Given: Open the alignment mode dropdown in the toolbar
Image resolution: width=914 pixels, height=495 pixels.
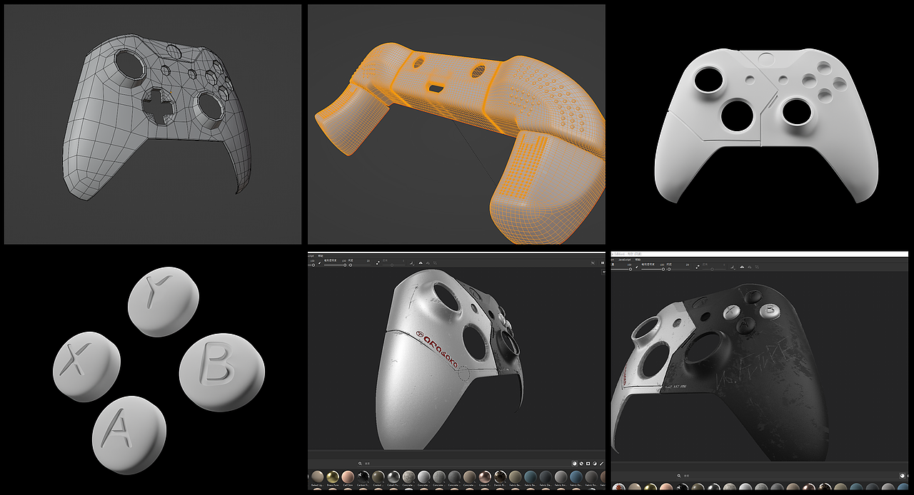Looking at the screenshot, I should click(378, 262).
